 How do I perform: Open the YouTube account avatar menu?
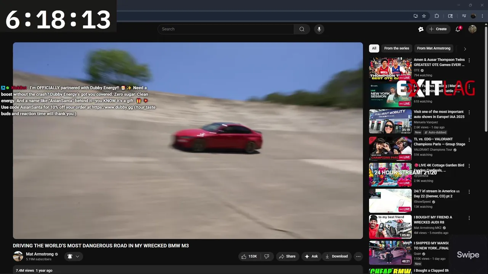click(472, 29)
